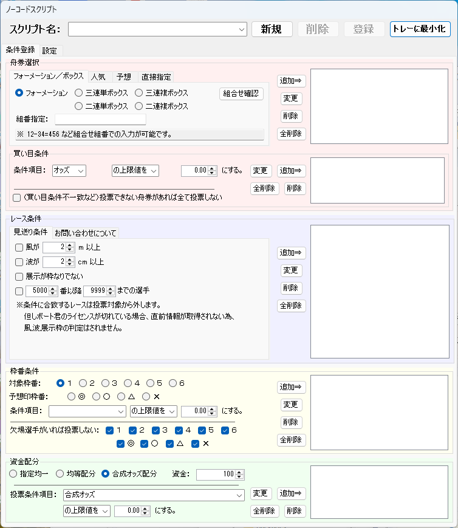This screenshot has height=528, width=458.
Task: Select the フォーメーション／ボックス tab
Action: click(49, 76)
